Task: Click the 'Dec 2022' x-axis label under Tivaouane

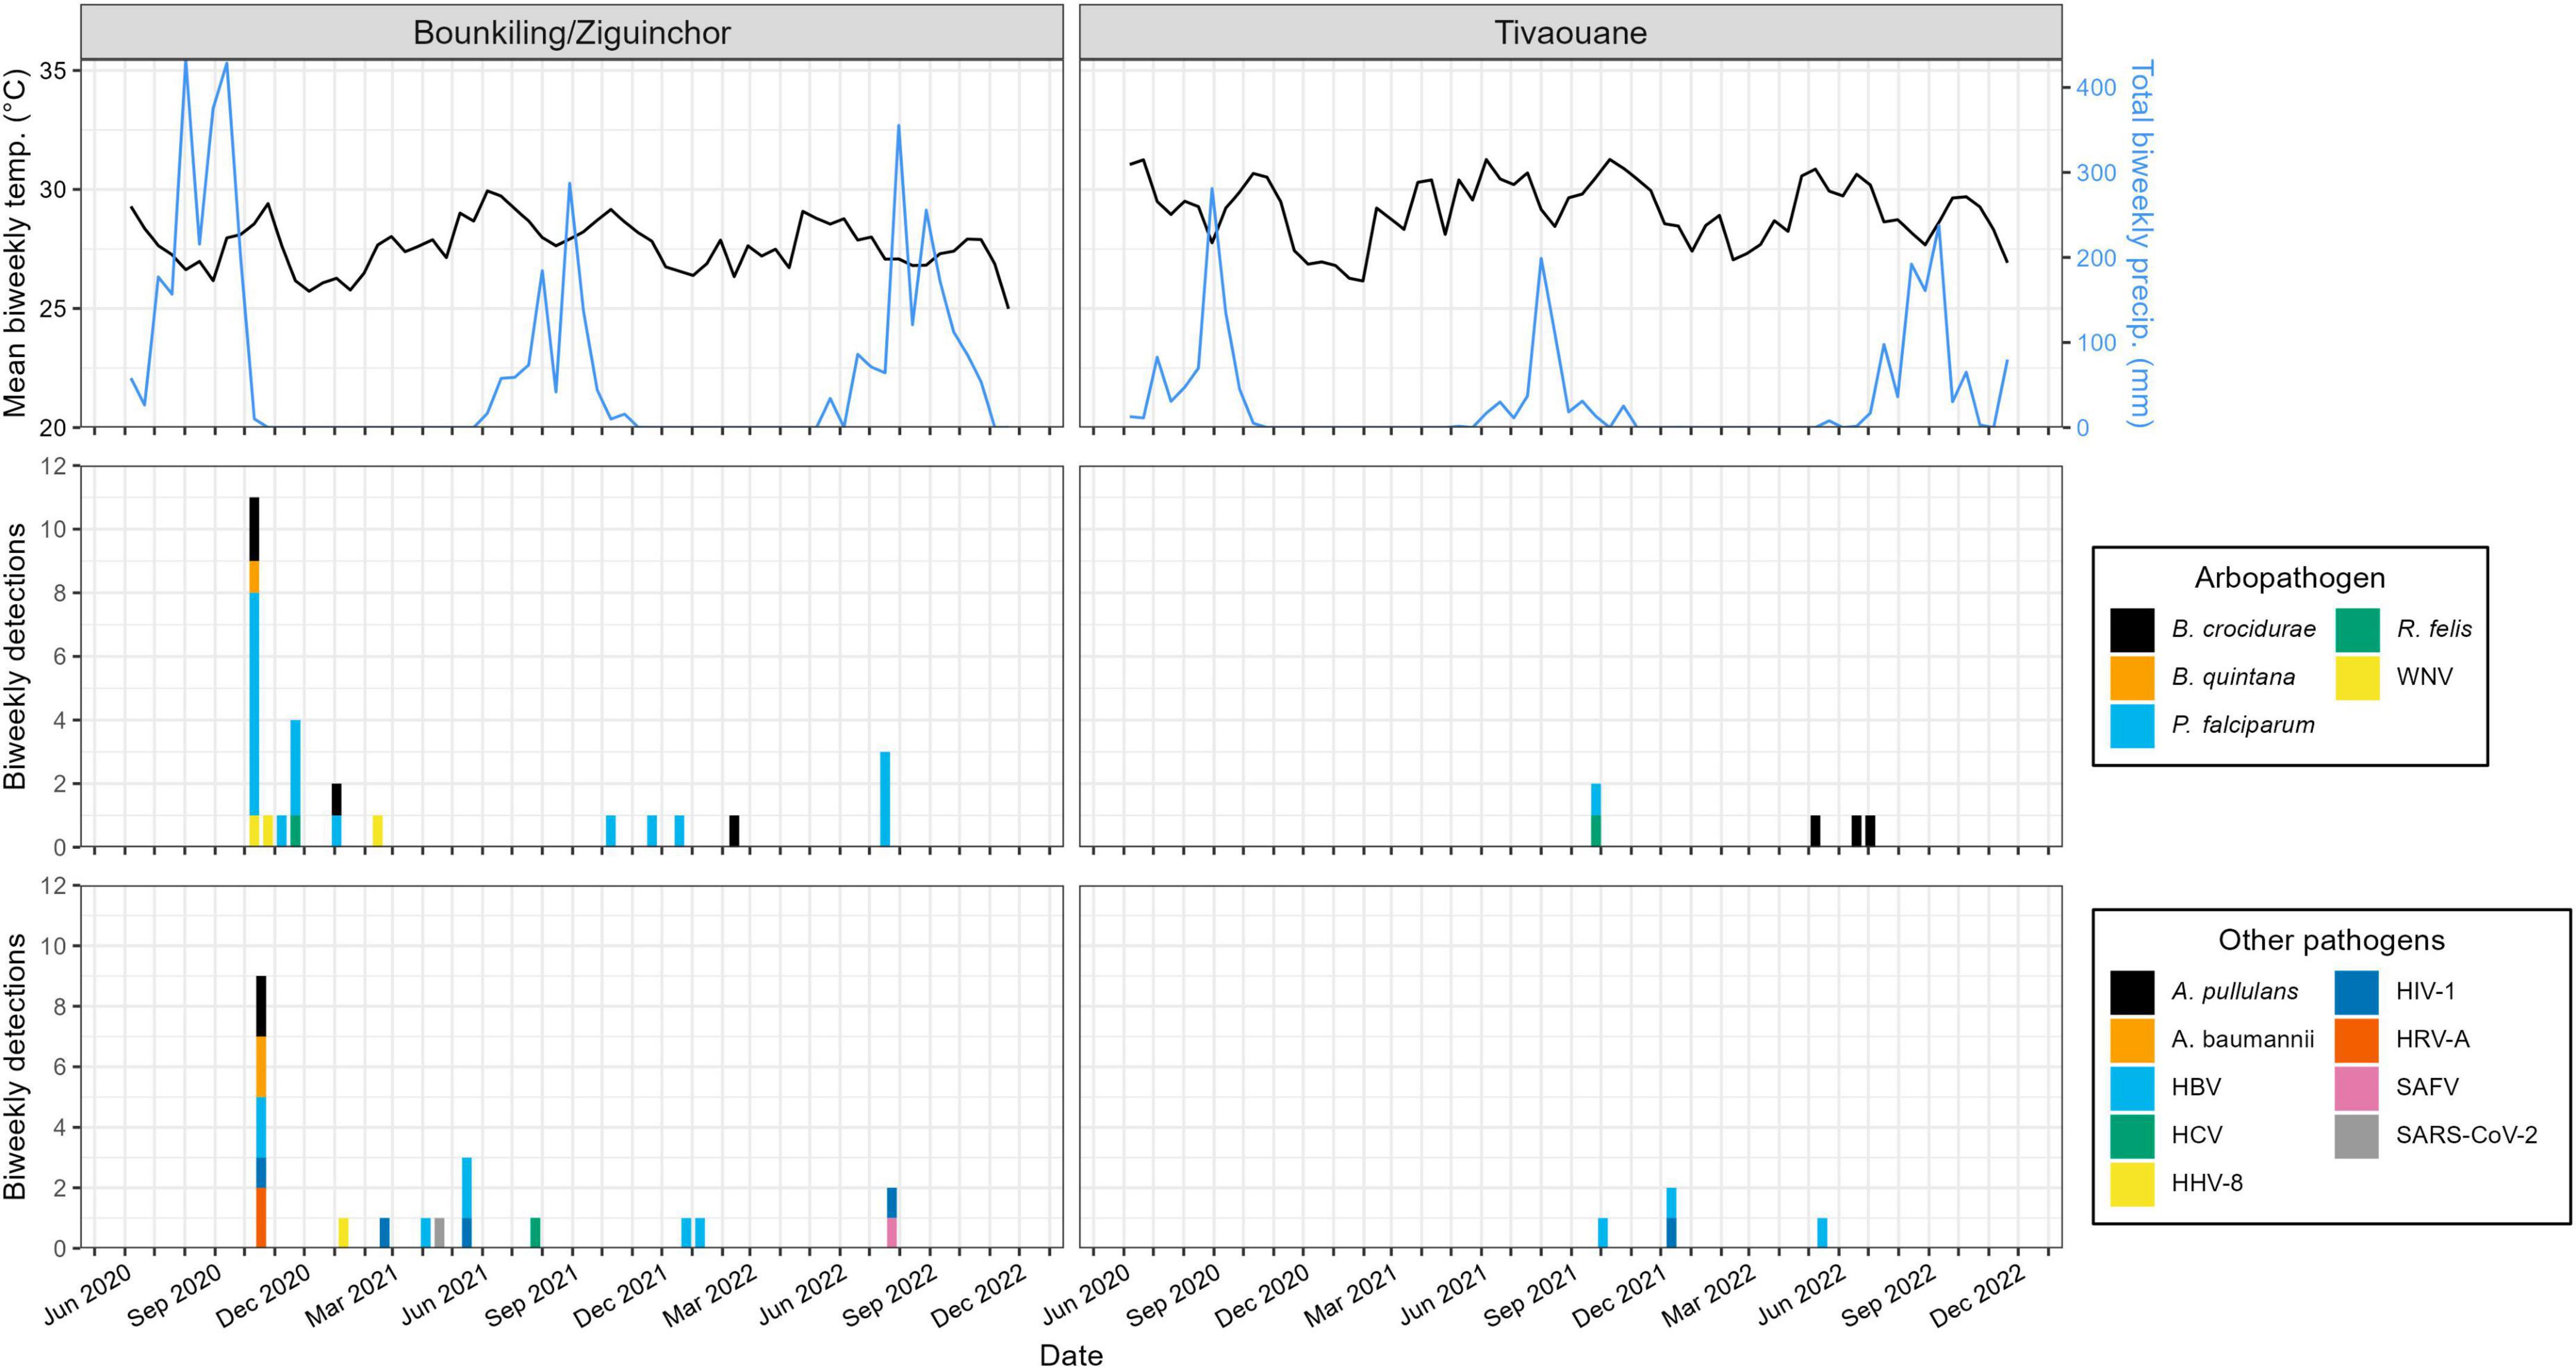Action: tap(1979, 1294)
